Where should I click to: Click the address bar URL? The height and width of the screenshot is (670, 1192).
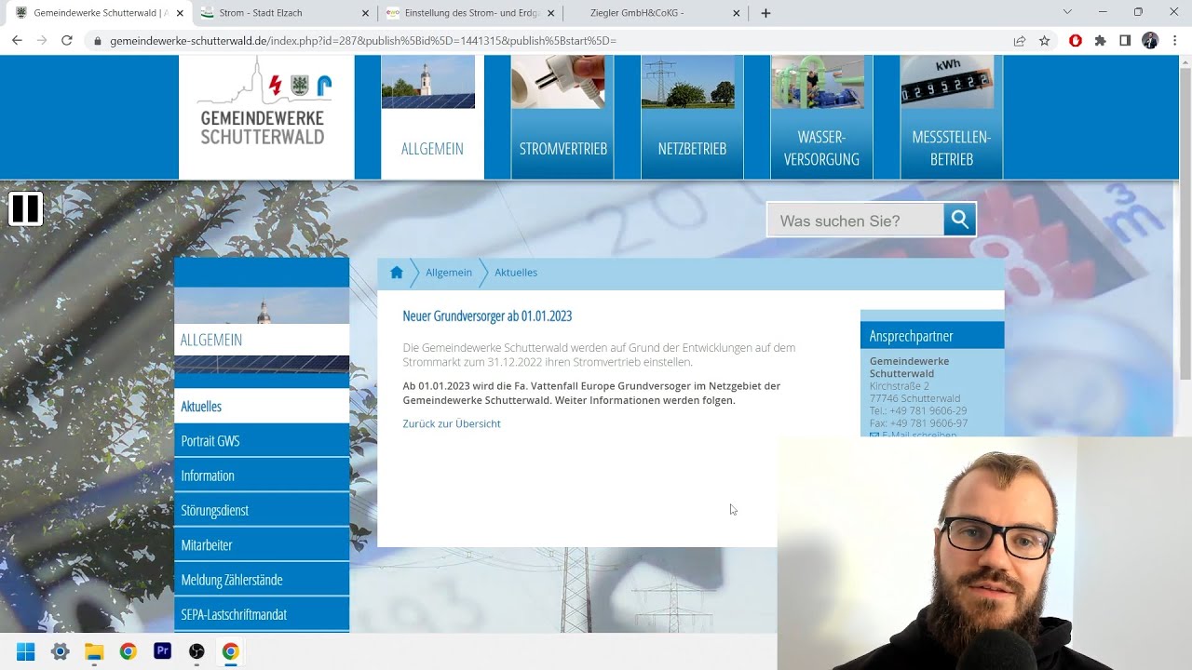coord(363,41)
